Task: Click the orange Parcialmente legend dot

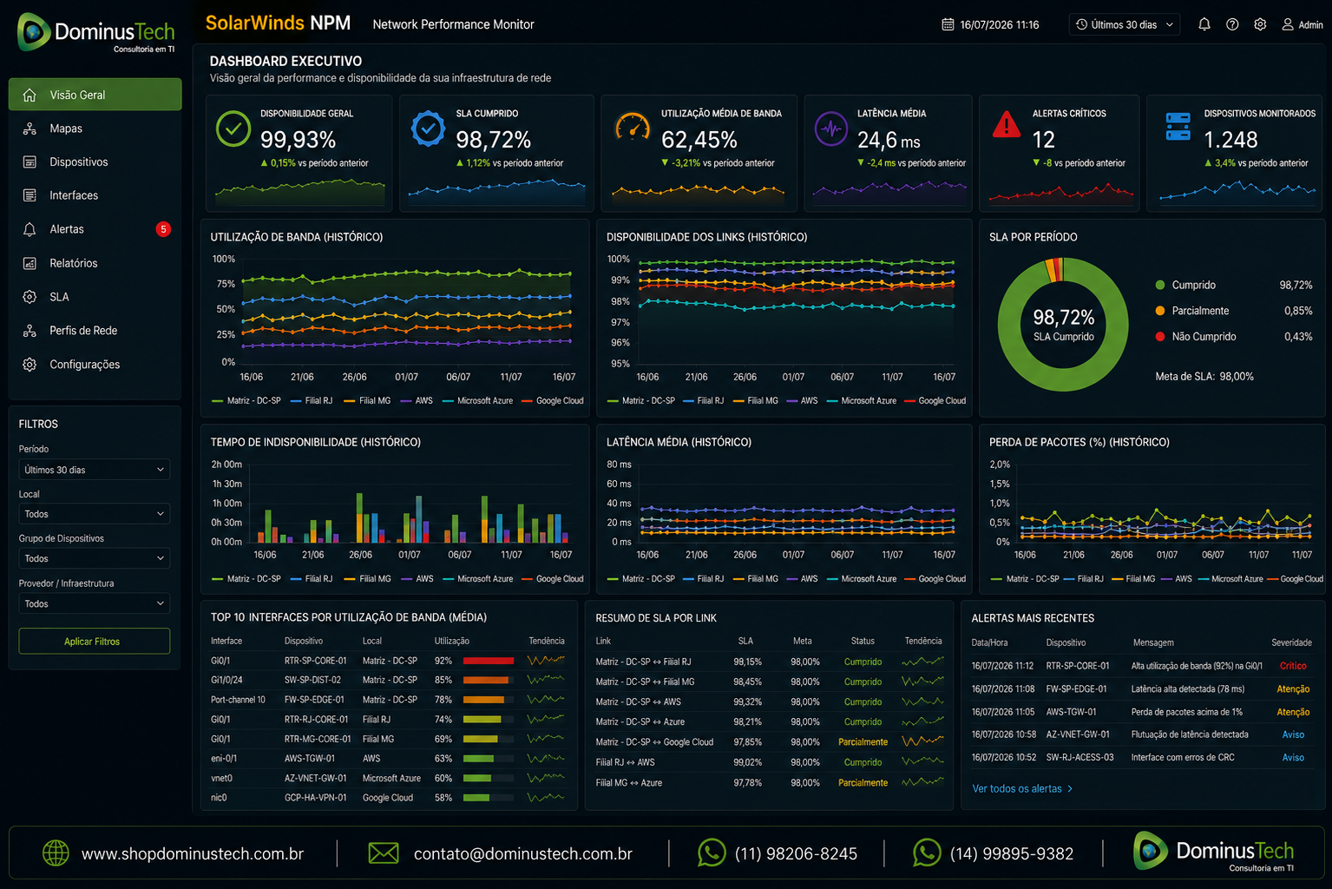Action: 1160,311
